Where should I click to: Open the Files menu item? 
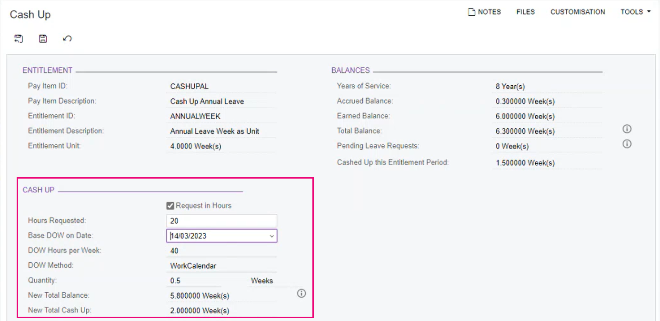click(x=525, y=12)
